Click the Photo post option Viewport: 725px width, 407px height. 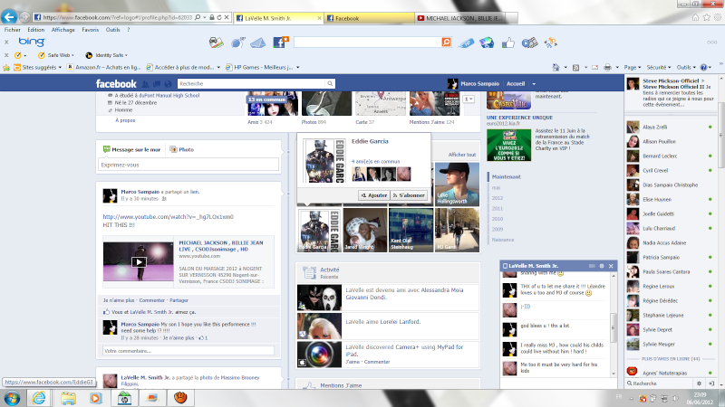(x=182, y=149)
